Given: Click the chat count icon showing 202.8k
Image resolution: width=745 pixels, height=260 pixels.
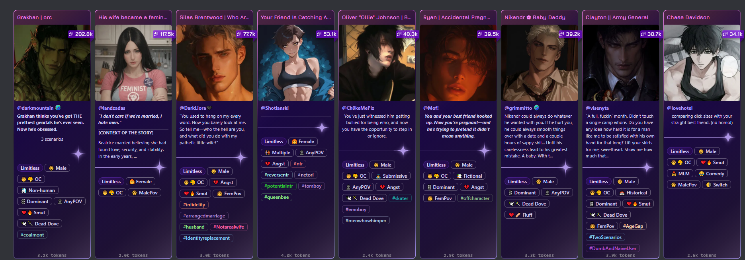Looking at the screenshot, I should (71, 34).
